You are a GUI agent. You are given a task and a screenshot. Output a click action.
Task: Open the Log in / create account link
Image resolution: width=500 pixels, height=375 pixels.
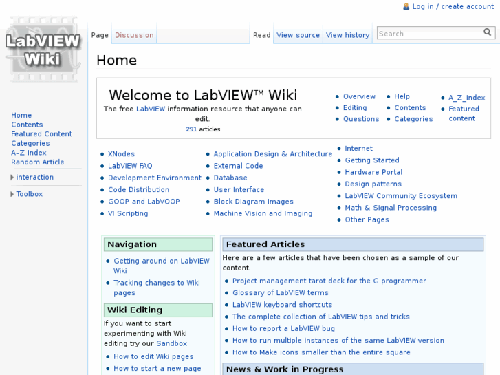(x=453, y=6)
